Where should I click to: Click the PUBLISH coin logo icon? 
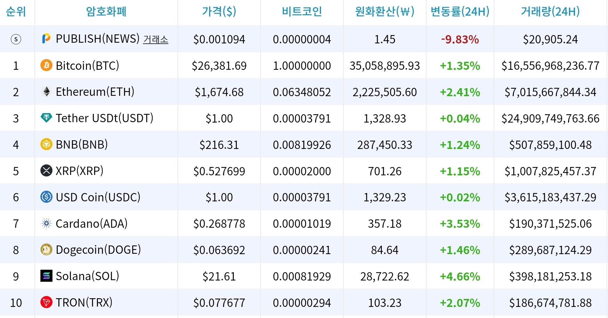click(x=46, y=39)
